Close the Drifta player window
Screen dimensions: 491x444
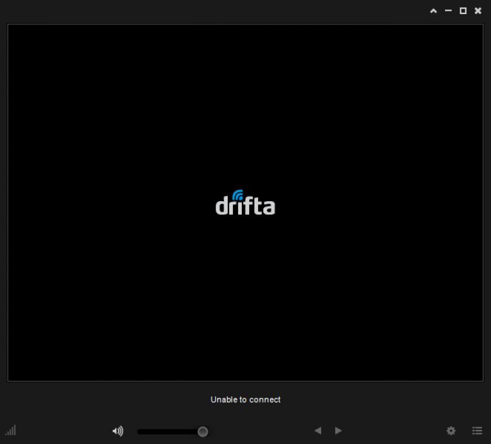pyautogui.click(x=478, y=11)
